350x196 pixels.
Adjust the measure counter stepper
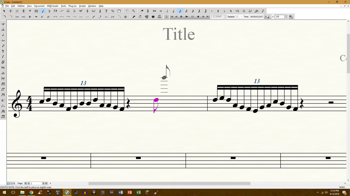225,17
